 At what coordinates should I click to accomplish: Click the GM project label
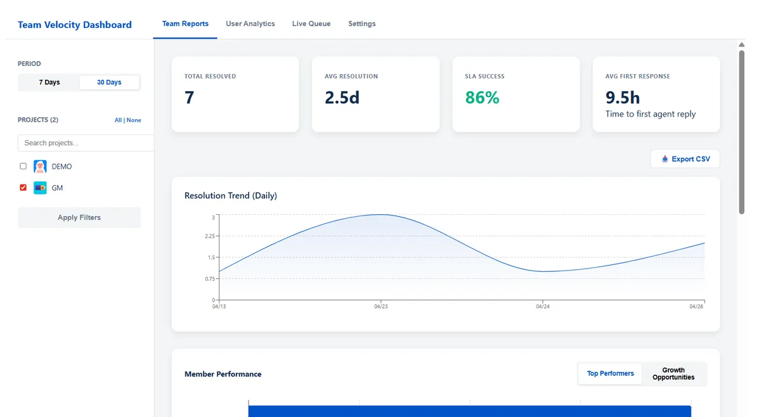click(x=57, y=188)
